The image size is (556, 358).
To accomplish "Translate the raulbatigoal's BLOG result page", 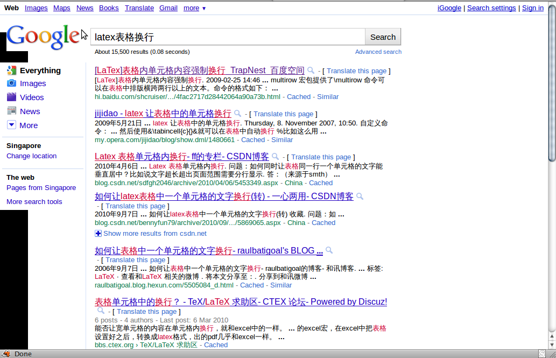I will pos(136,260).
